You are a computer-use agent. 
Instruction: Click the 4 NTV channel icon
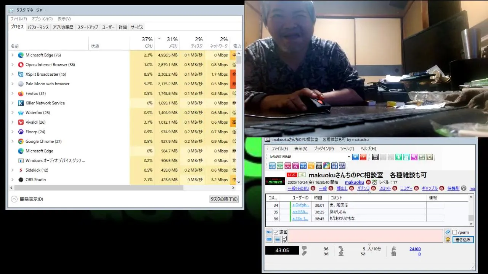(288, 166)
